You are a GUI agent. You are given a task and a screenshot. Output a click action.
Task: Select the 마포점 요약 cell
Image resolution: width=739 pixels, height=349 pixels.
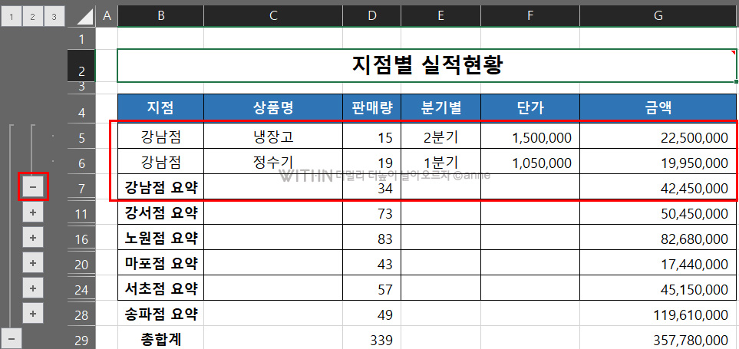tap(160, 263)
